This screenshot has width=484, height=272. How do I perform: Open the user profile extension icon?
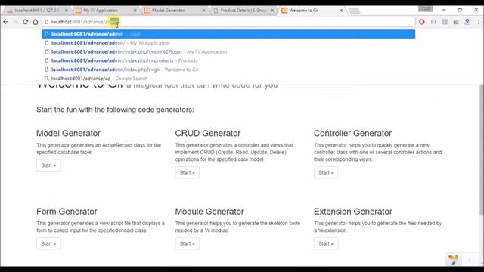(x=467, y=22)
